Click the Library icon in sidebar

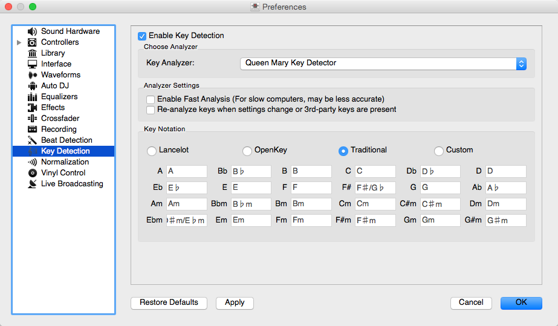32,53
